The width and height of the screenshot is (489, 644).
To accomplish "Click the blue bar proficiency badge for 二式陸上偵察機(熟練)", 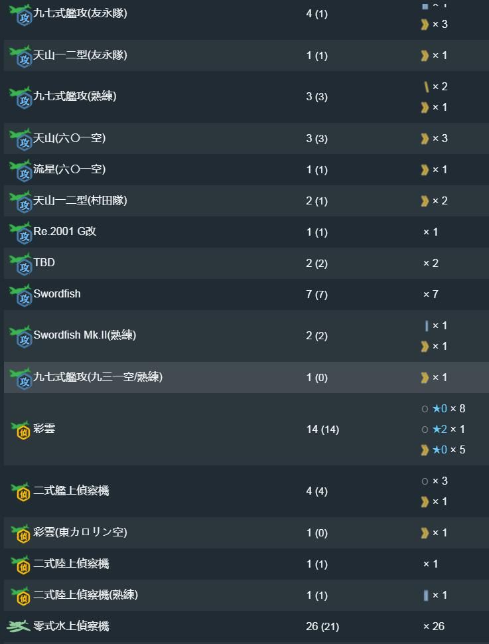I will pyautogui.click(x=426, y=595).
